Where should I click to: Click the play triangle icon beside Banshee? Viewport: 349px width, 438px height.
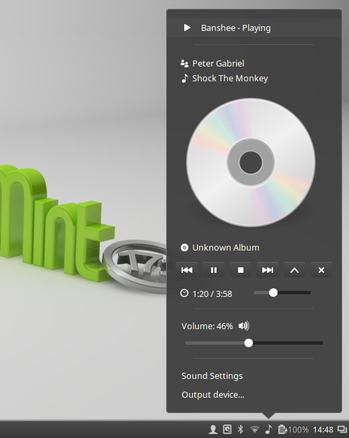[x=187, y=28]
